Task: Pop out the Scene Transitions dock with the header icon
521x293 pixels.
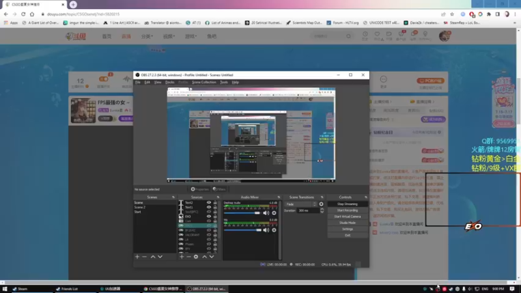Action: tap(322, 197)
